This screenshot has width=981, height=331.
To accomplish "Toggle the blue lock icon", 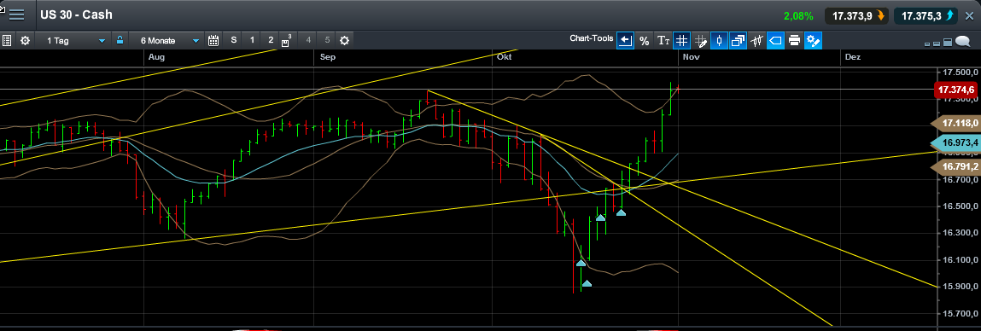I will point(120,41).
